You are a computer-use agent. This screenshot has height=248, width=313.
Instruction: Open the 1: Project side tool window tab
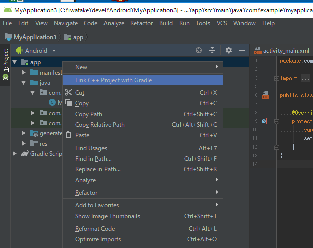[x=6, y=65]
